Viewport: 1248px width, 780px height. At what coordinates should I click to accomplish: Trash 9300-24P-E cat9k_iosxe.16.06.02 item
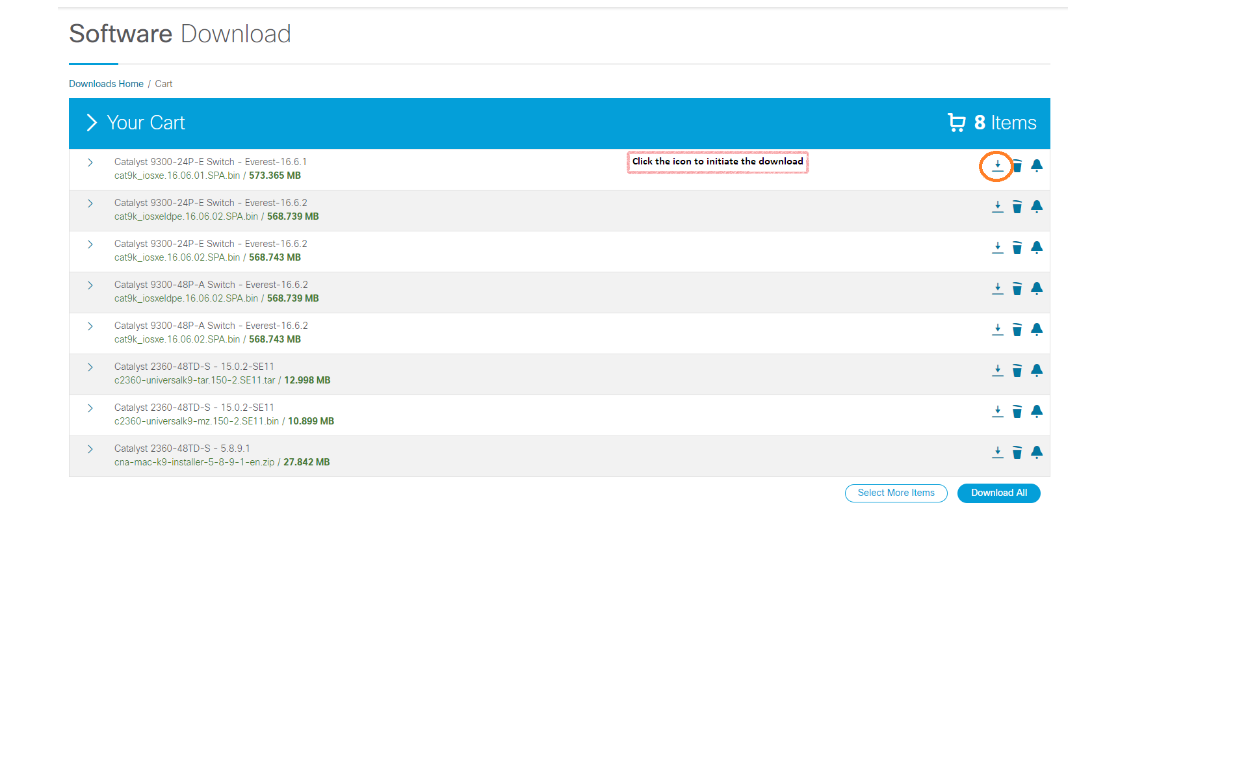point(1017,248)
